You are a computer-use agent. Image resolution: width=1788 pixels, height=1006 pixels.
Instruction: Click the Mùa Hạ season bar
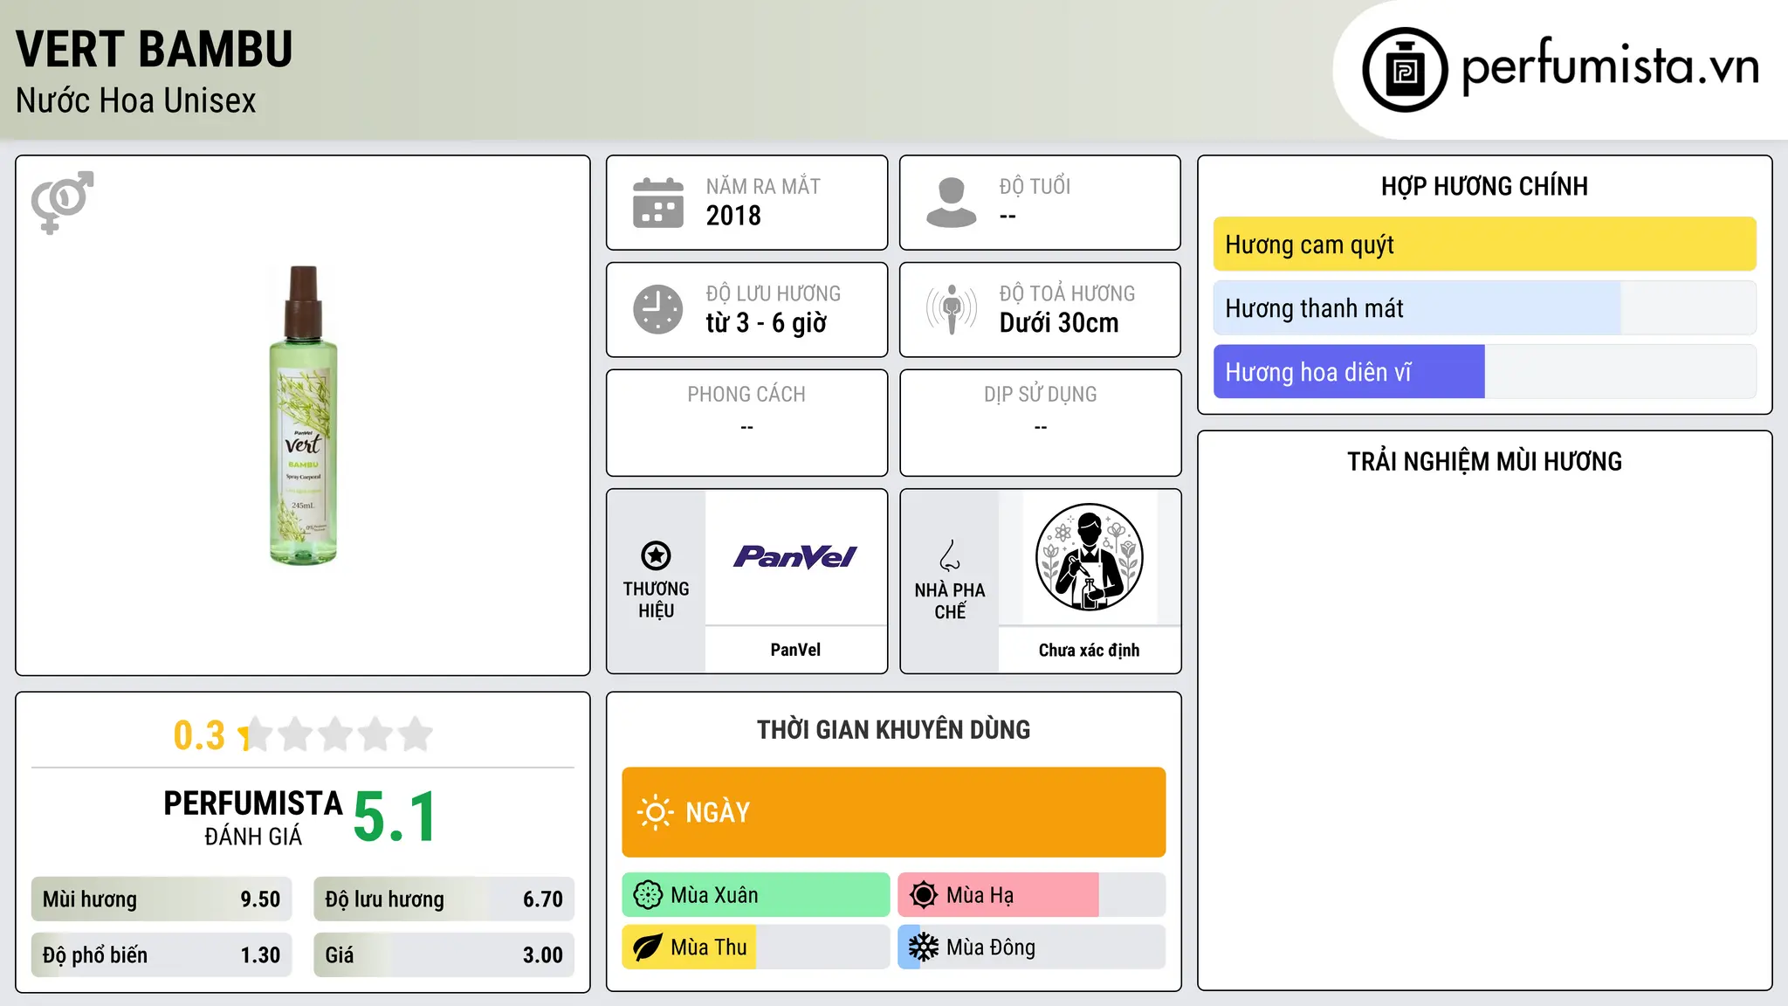[x=1031, y=895]
